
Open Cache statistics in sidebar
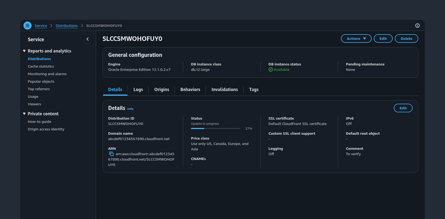(41, 66)
